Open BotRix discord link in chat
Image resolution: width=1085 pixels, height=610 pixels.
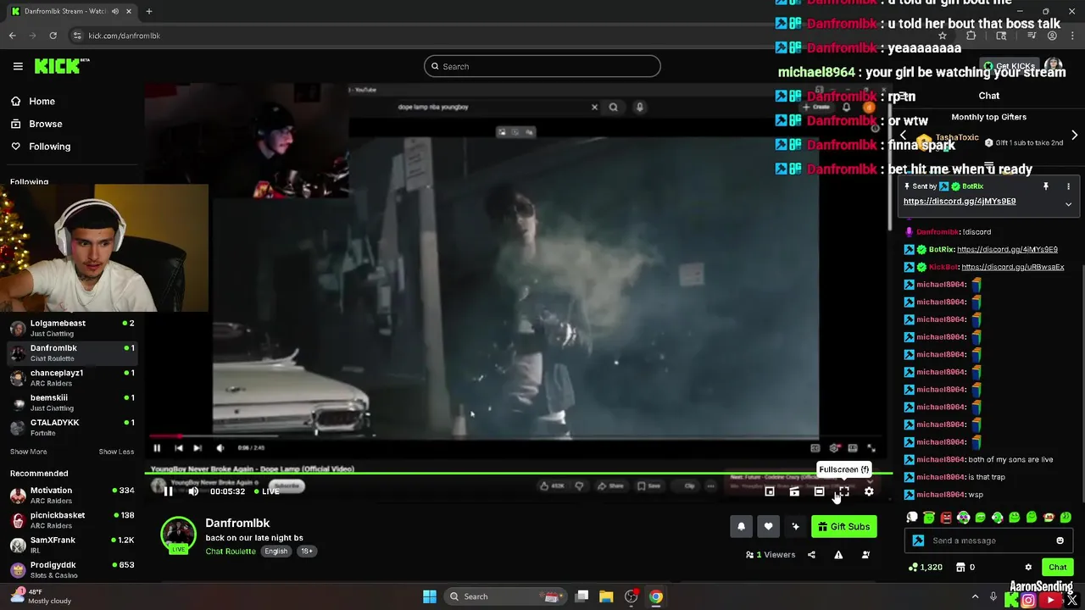(1007, 249)
